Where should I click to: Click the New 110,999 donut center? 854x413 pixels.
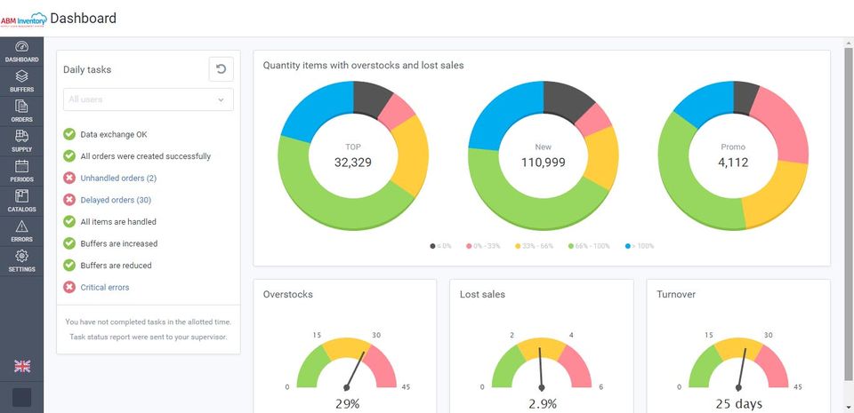point(543,156)
